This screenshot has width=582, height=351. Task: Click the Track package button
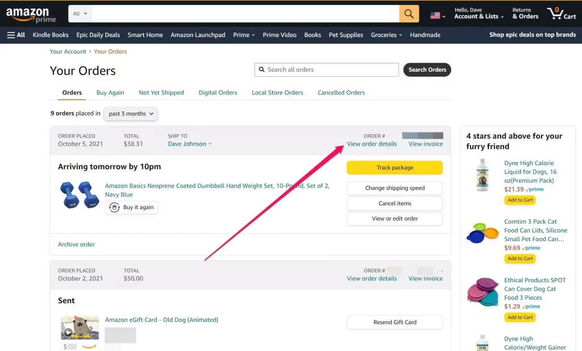click(394, 167)
